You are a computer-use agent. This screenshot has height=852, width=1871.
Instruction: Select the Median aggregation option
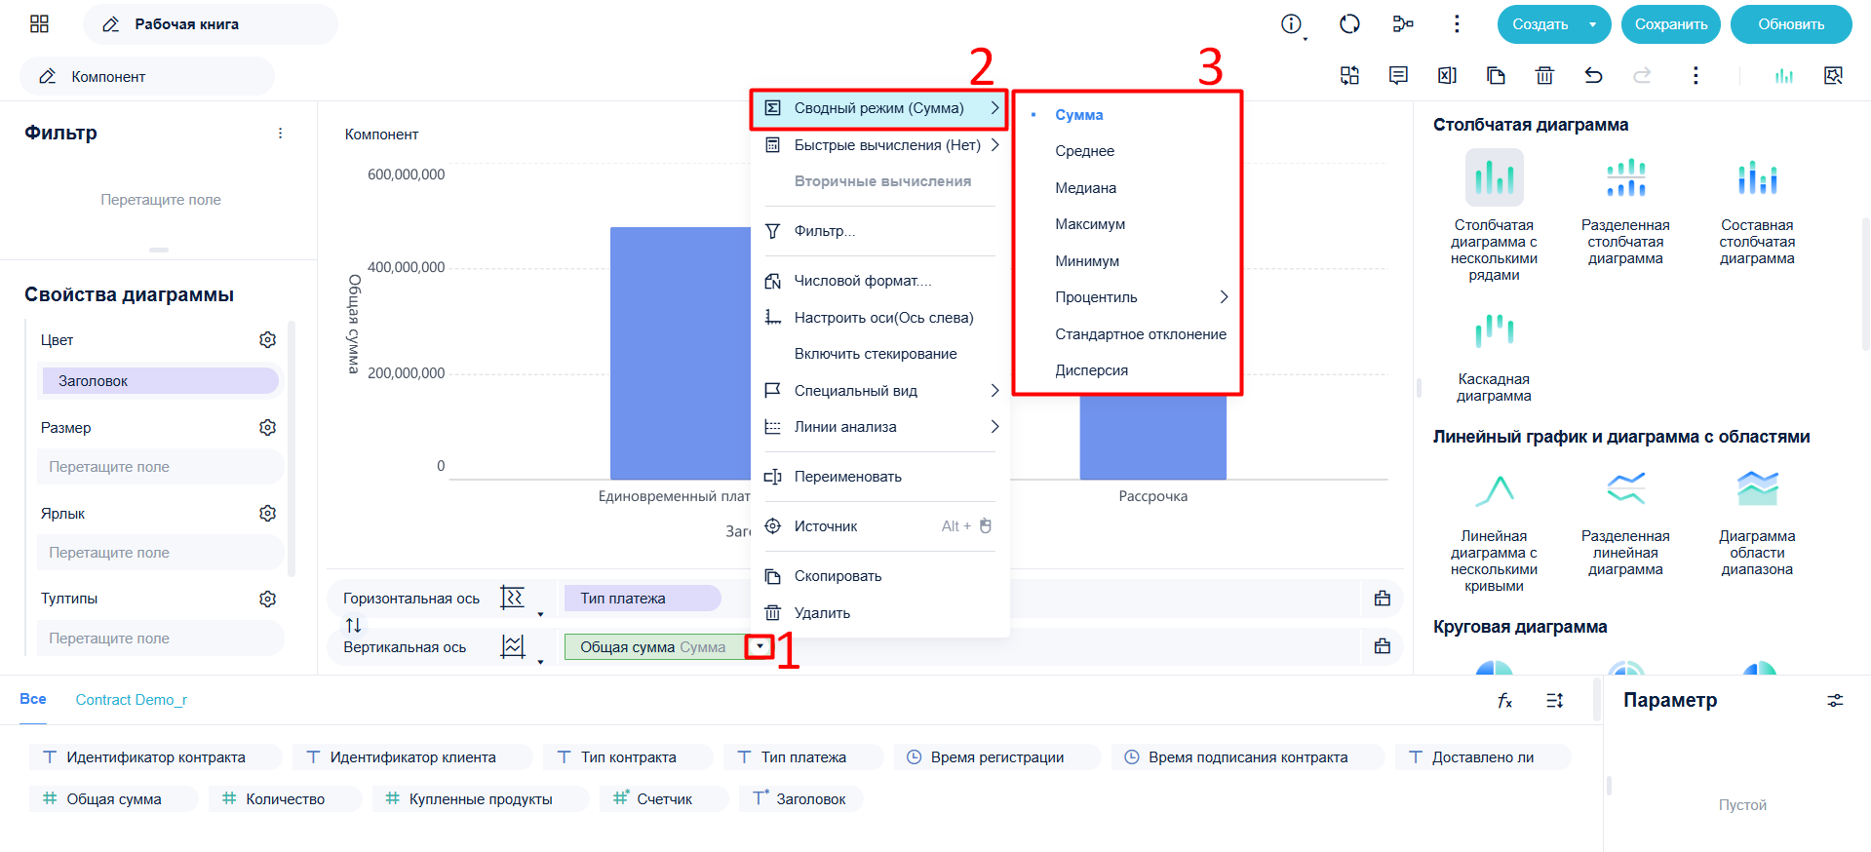[1085, 188]
